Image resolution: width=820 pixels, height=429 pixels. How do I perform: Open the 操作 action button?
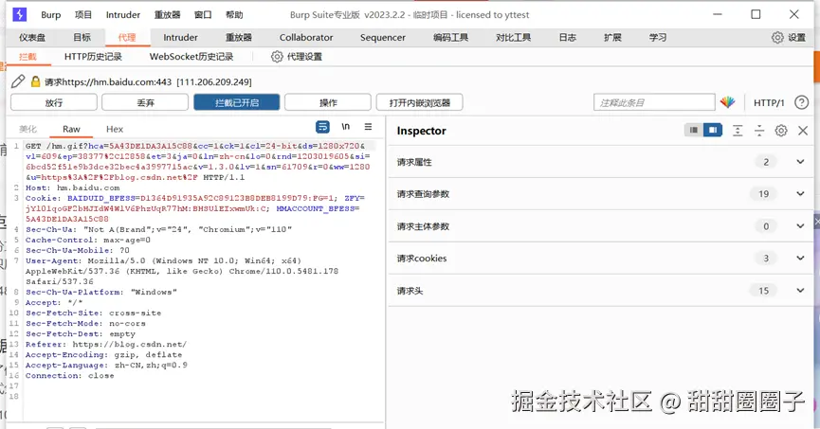click(x=328, y=102)
